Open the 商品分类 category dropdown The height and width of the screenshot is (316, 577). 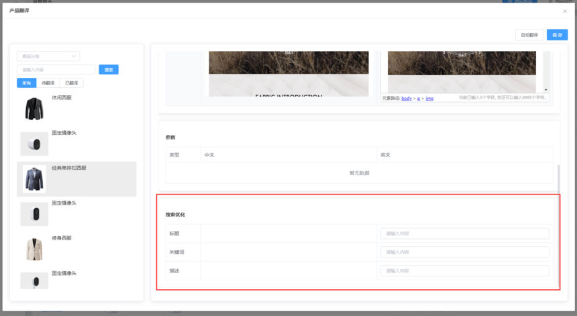[x=48, y=56]
